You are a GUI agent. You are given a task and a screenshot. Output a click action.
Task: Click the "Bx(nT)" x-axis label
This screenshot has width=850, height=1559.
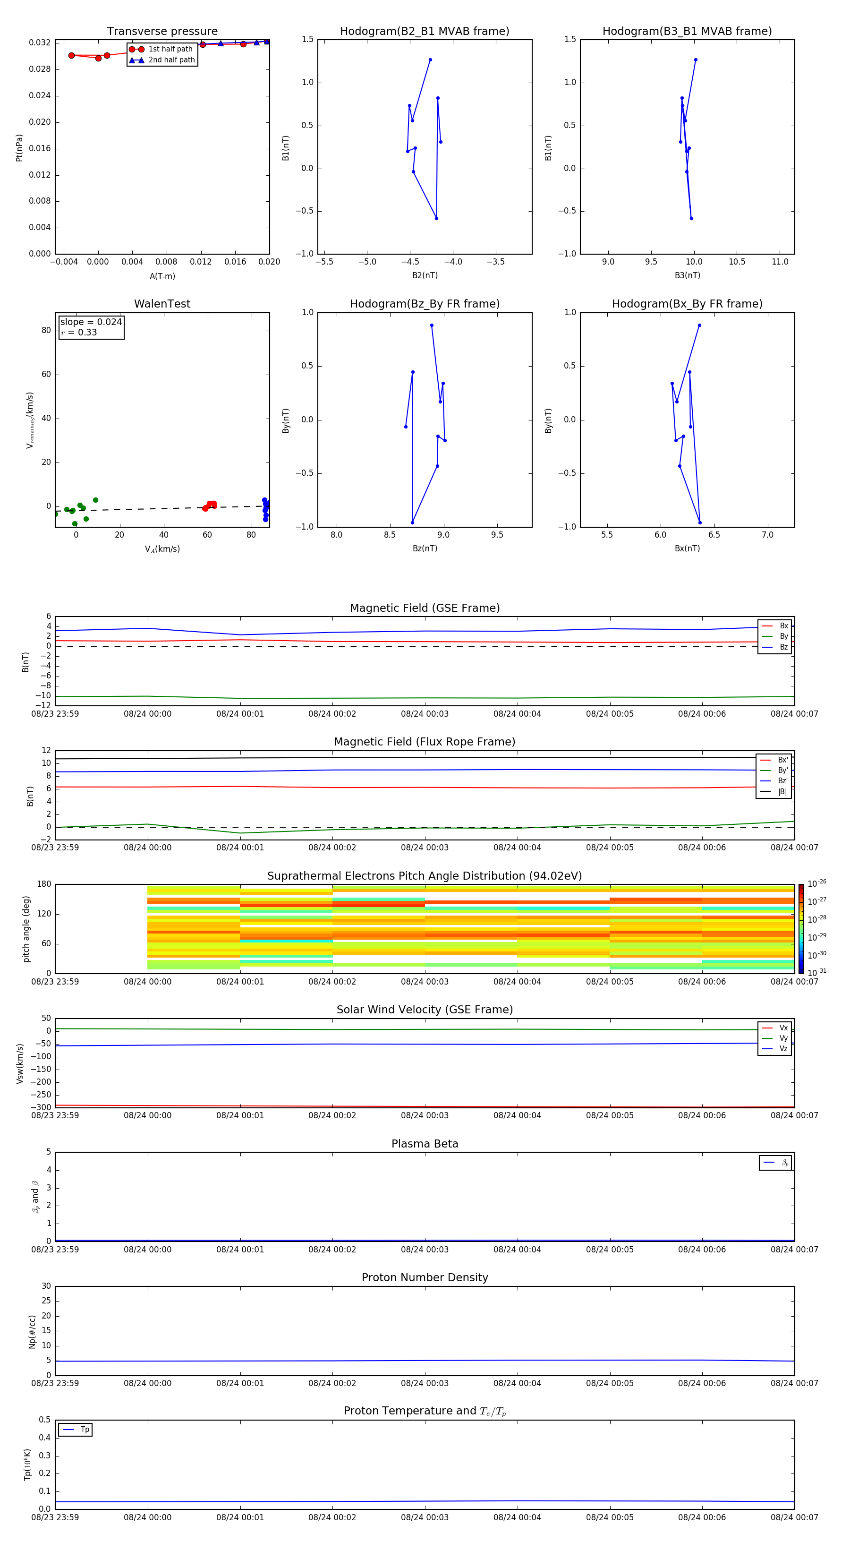687,548
